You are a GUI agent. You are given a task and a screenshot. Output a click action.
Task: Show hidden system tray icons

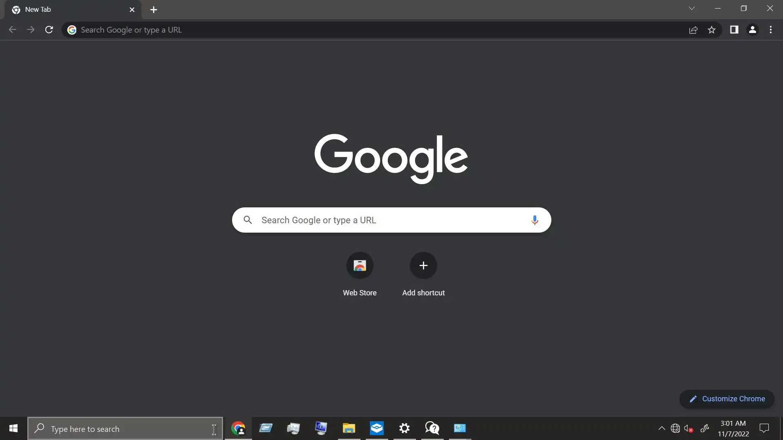(661, 429)
